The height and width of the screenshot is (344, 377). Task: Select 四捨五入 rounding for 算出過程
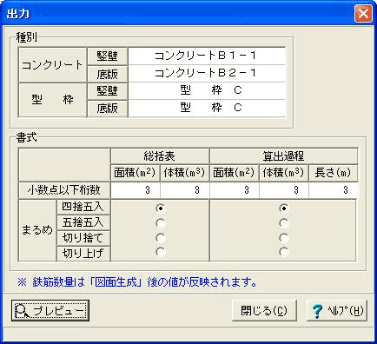coord(284,208)
